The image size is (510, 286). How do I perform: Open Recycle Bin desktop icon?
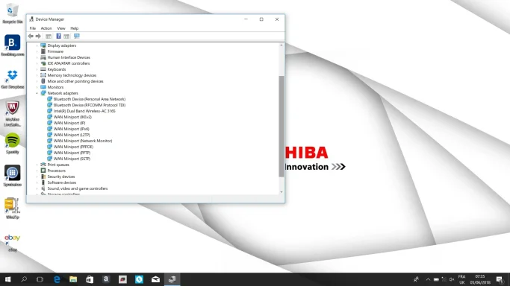(x=13, y=13)
